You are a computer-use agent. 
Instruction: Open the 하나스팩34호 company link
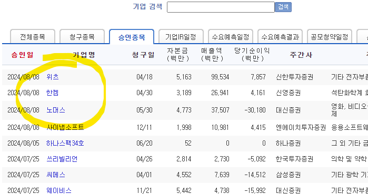[65, 143]
